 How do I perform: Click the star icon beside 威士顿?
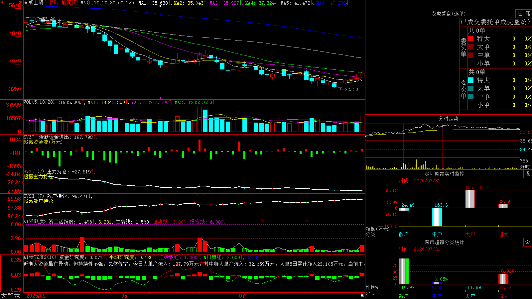(26, 3)
